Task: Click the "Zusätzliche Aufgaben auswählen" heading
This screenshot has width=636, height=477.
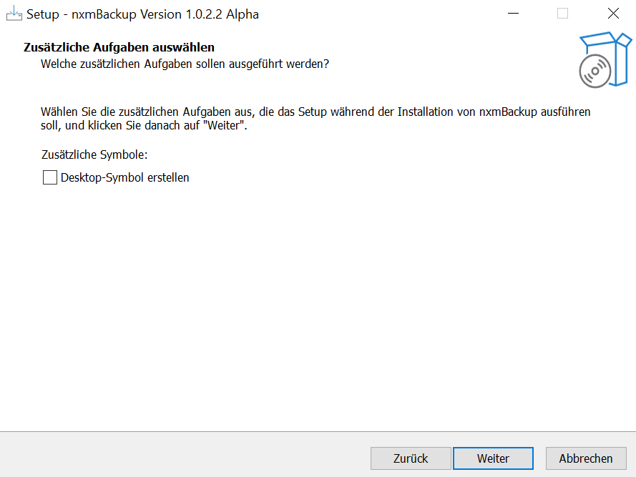Action: click(119, 47)
